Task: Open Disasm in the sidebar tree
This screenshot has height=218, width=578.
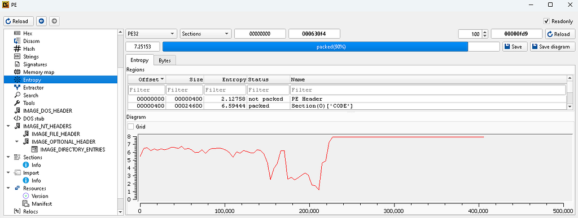Action: pyautogui.click(x=31, y=41)
